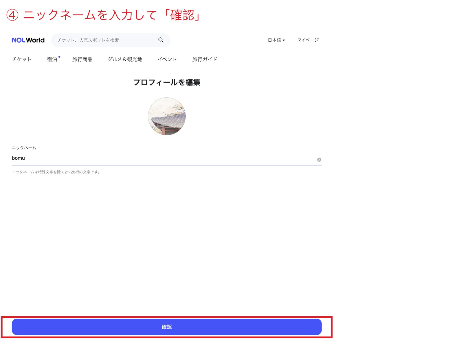Screen dimensions: 463x347
Task: Click the blue 確認 button
Action: (x=167, y=327)
